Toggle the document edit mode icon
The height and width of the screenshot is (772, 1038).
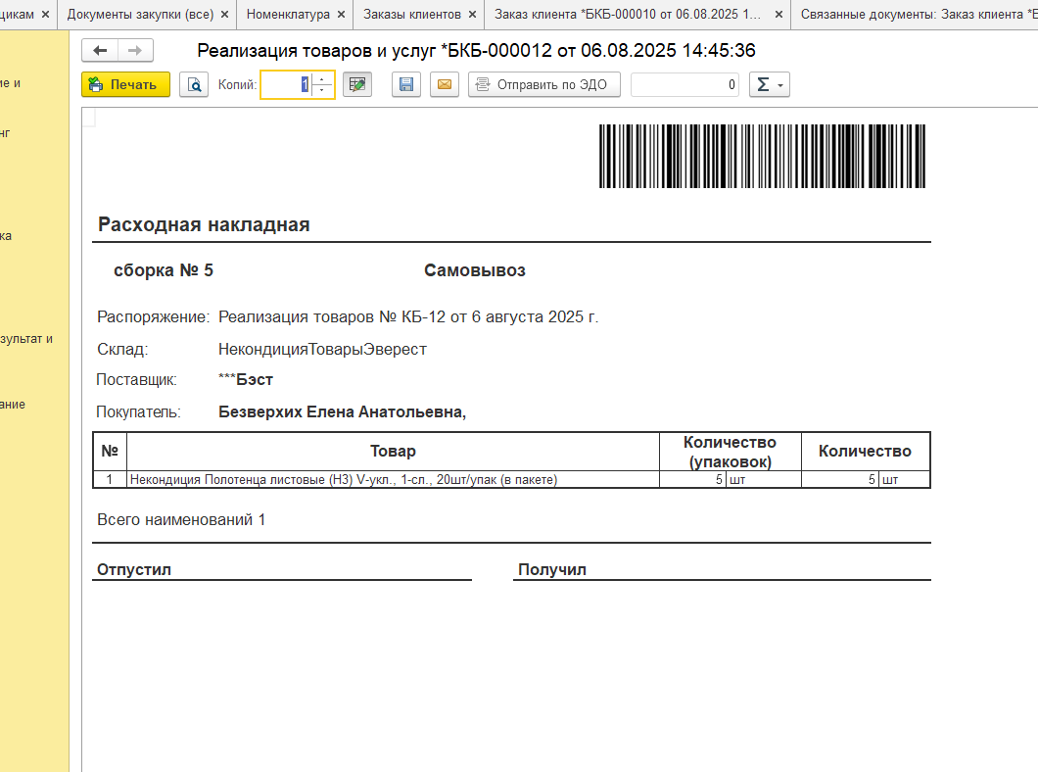(x=357, y=85)
